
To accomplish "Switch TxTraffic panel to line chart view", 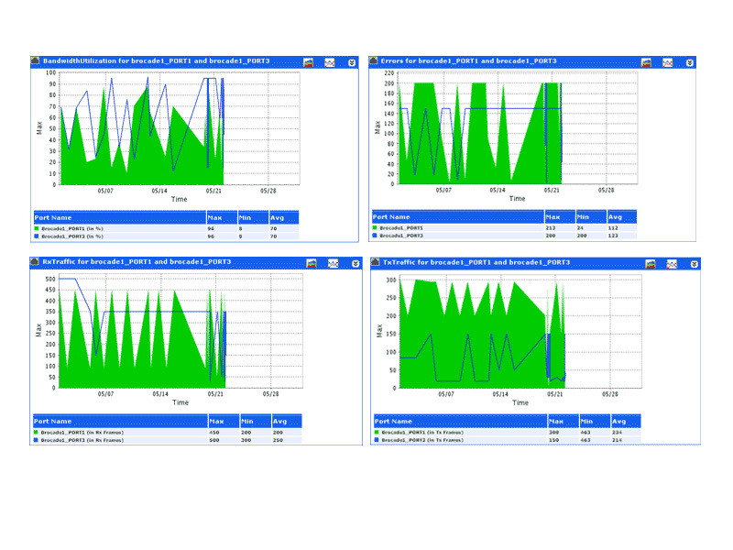I will click(672, 264).
